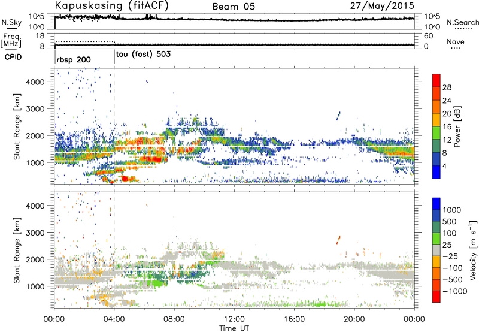Click the "4000" tick on the power panel

[35, 82]
